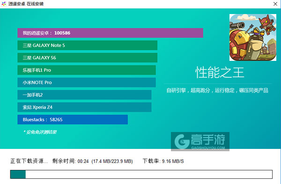Select the 我的逍遥安卓 100586 score bar

tap(110, 33)
